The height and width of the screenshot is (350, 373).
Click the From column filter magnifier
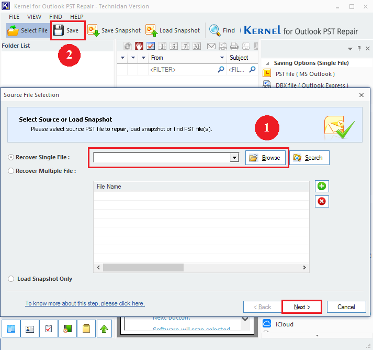coord(221,69)
